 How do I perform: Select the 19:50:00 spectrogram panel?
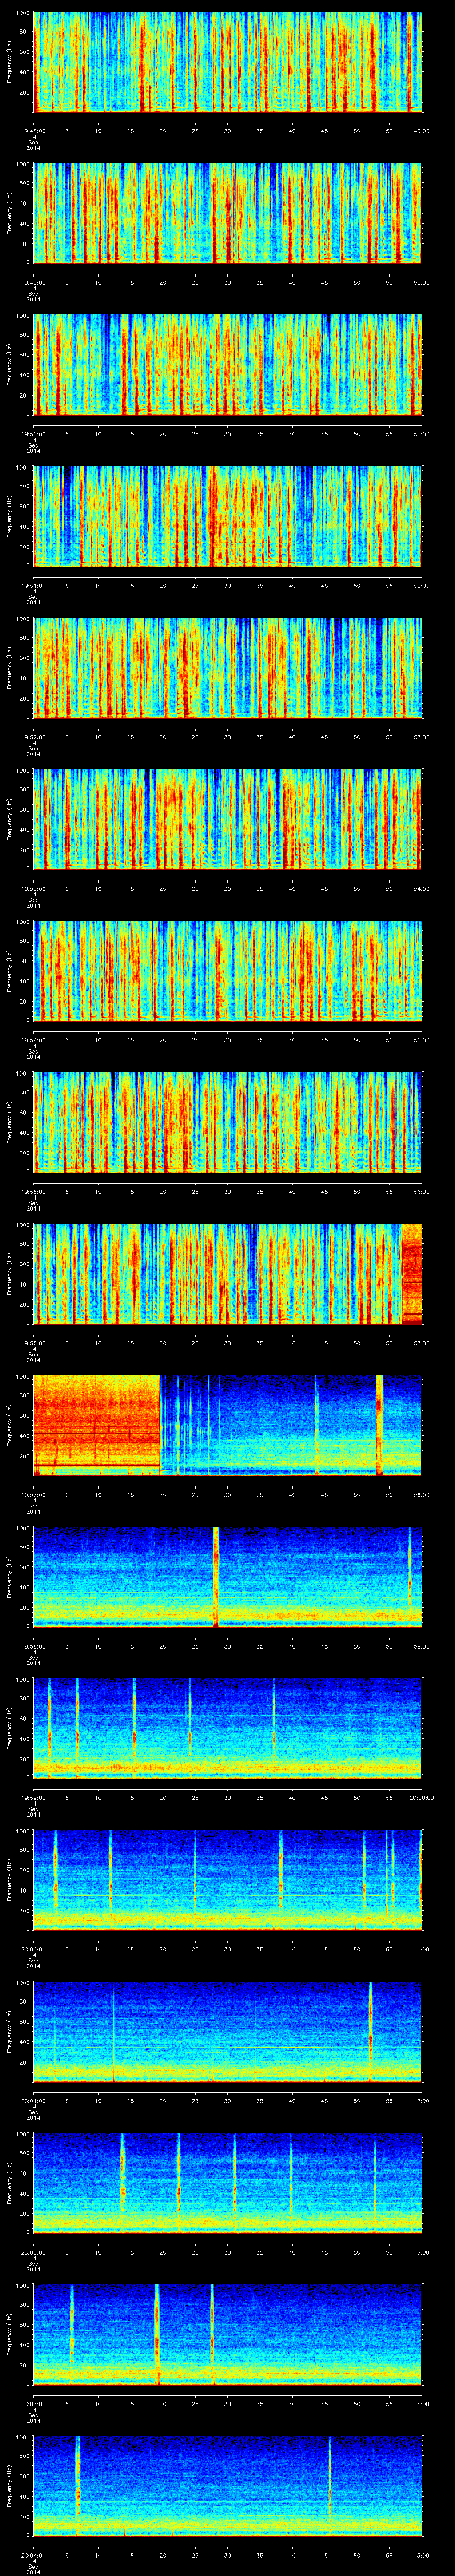(228, 364)
